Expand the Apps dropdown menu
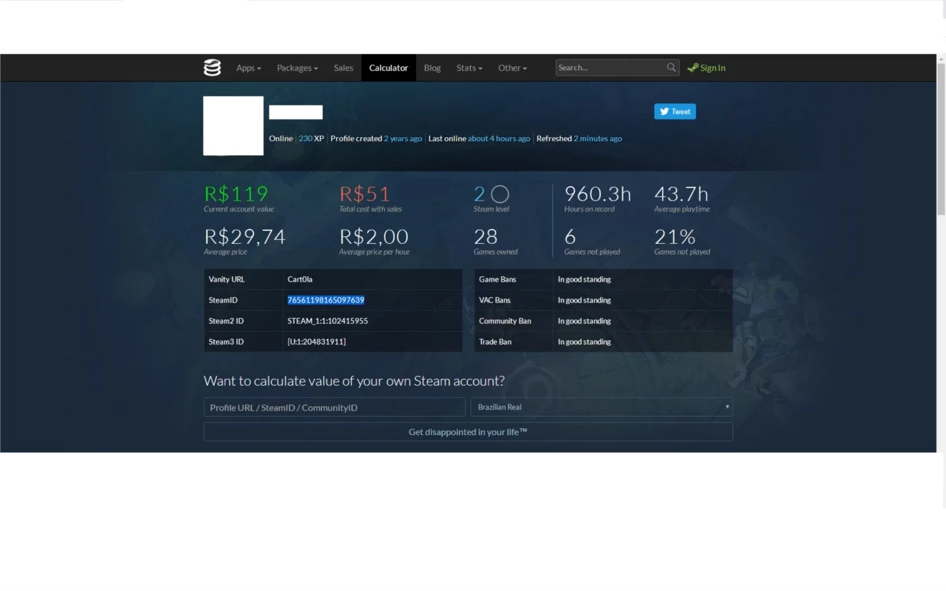The height and width of the screenshot is (591, 946). 249,68
